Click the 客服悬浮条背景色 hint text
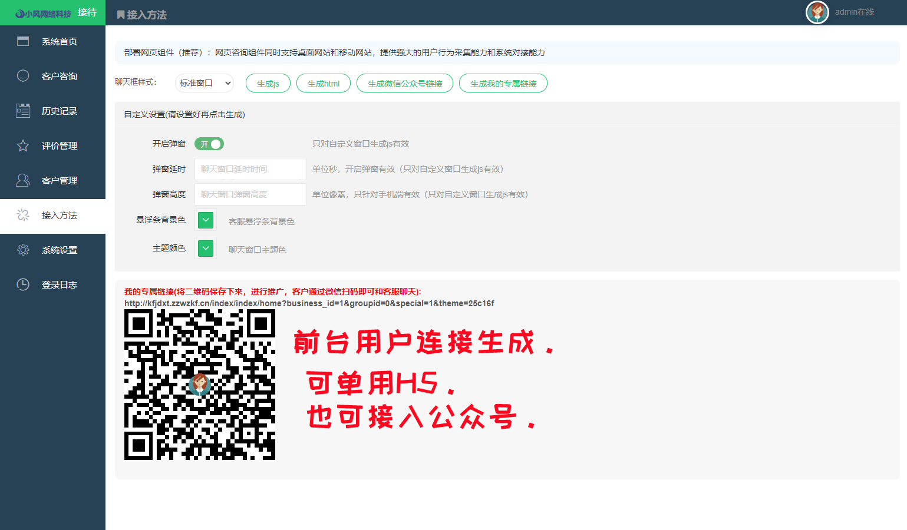The image size is (907, 530). (262, 221)
